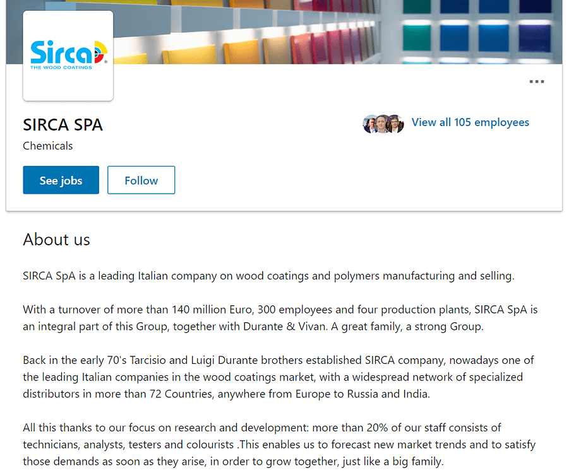Follow SIRCA SPA
This screenshot has height=473, width=569.
click(141, 180)
